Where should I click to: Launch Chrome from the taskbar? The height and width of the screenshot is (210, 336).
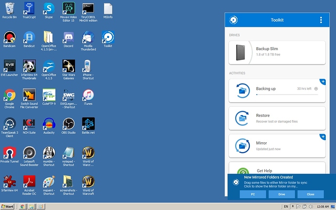tap(22, 207)
